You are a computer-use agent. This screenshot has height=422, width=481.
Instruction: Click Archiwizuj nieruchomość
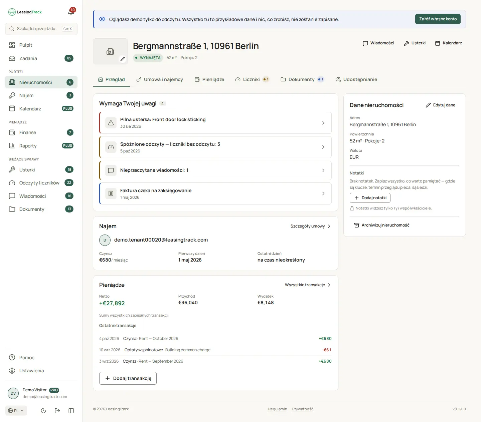[382, 225]
